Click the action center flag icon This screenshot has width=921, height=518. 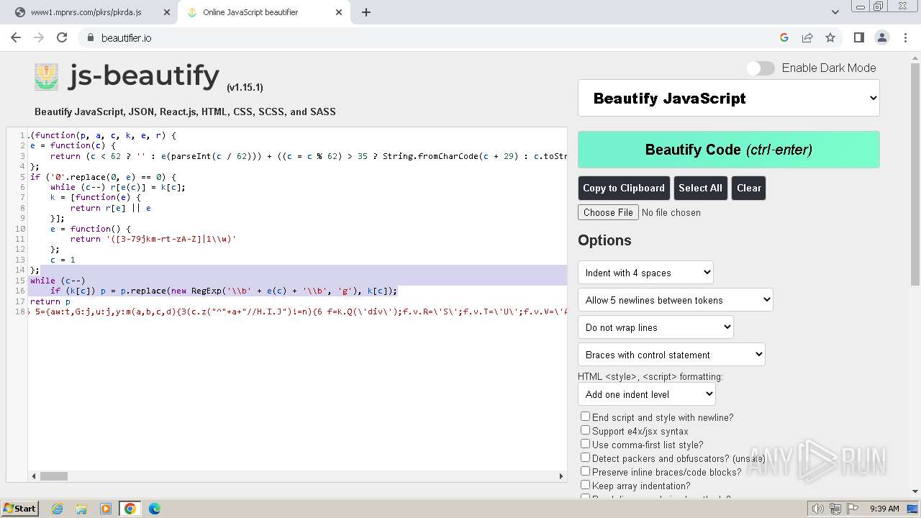click(853, 509)
